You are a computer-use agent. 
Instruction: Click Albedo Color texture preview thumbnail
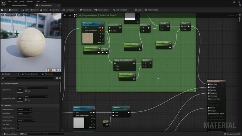(87, 38)
